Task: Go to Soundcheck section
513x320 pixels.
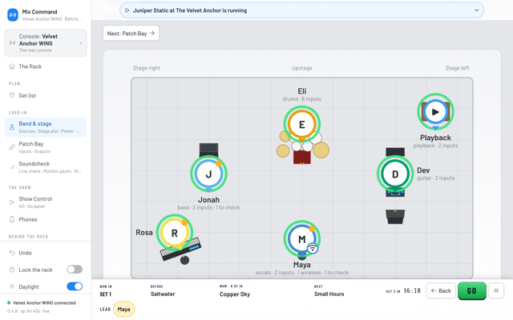Action: (x=46, y=167)
